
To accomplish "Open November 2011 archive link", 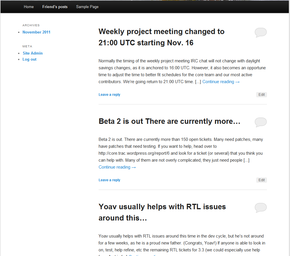I will (x=36, y=32).
